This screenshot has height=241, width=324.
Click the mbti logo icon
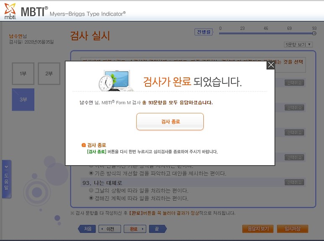pyautogui.click(x=10, y=11)
